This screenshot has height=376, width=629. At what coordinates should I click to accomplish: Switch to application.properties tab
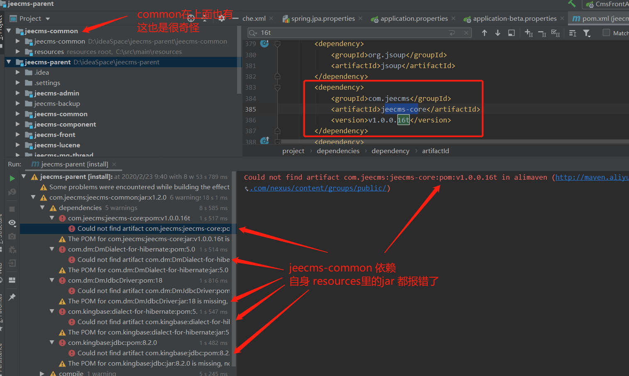(x=414, y=19)
